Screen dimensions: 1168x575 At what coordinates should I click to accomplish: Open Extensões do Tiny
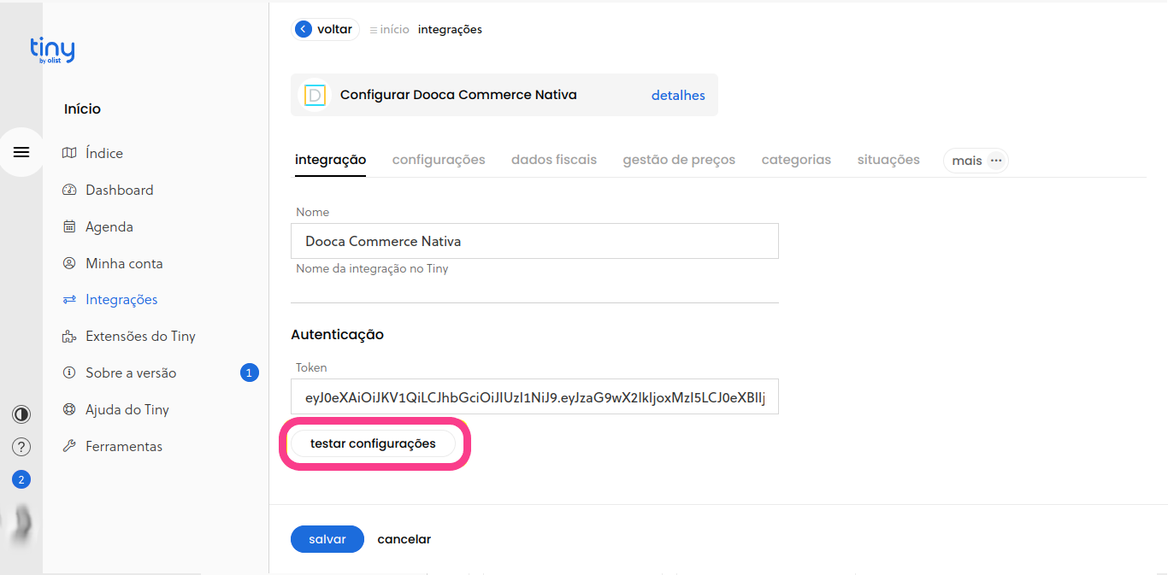pos(140,337)
